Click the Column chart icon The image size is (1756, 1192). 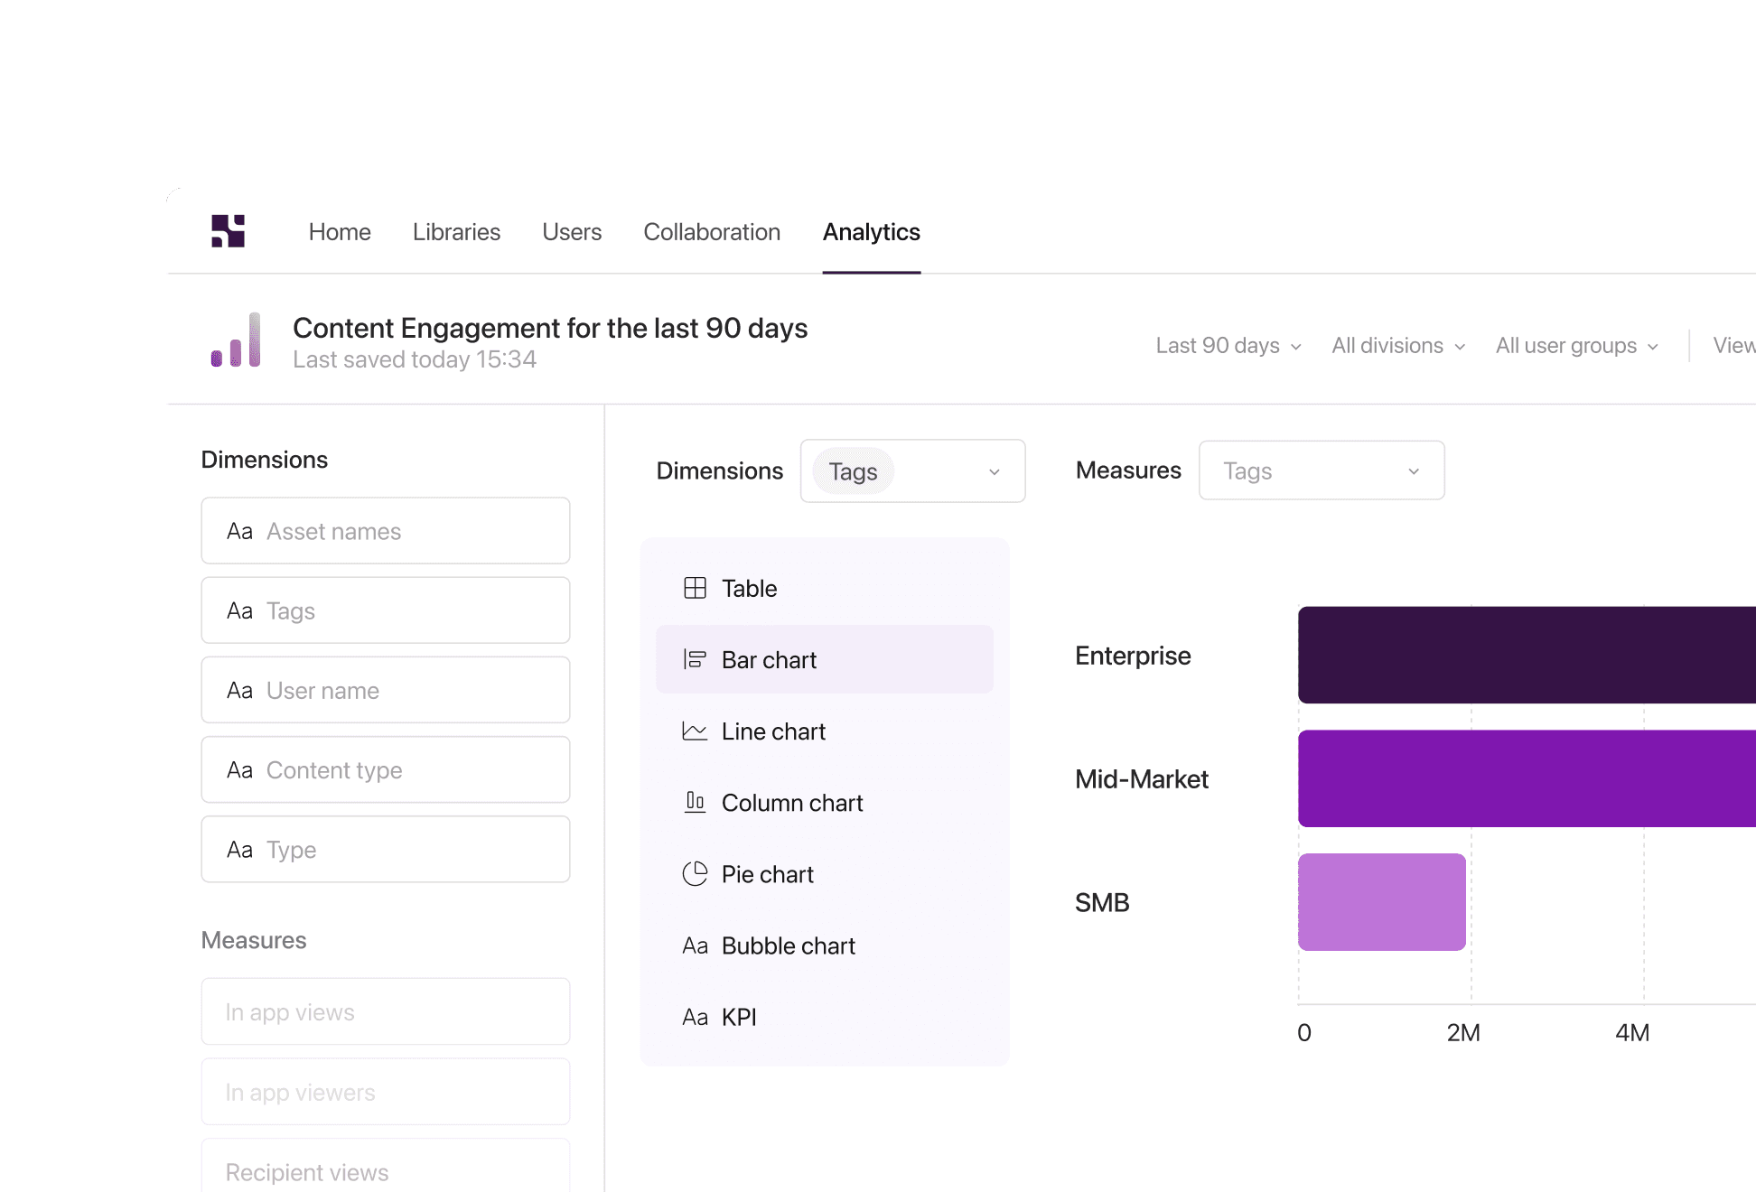695,802
